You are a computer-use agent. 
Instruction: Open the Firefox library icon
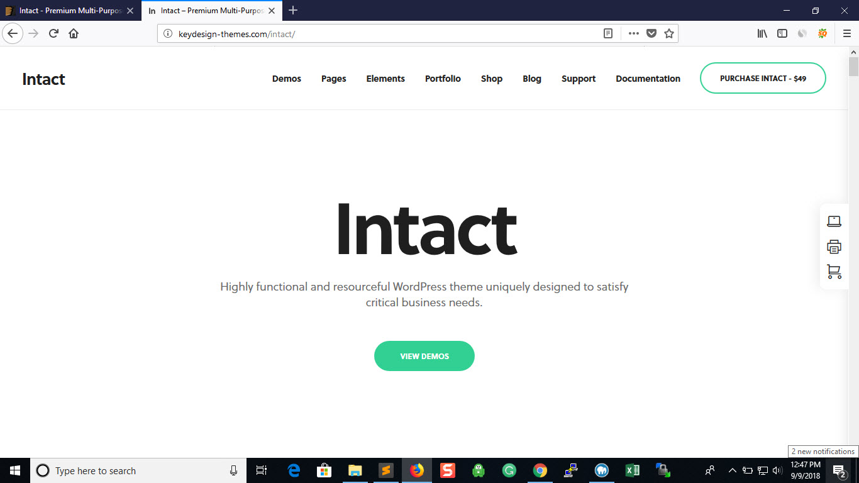coord(762,34)
